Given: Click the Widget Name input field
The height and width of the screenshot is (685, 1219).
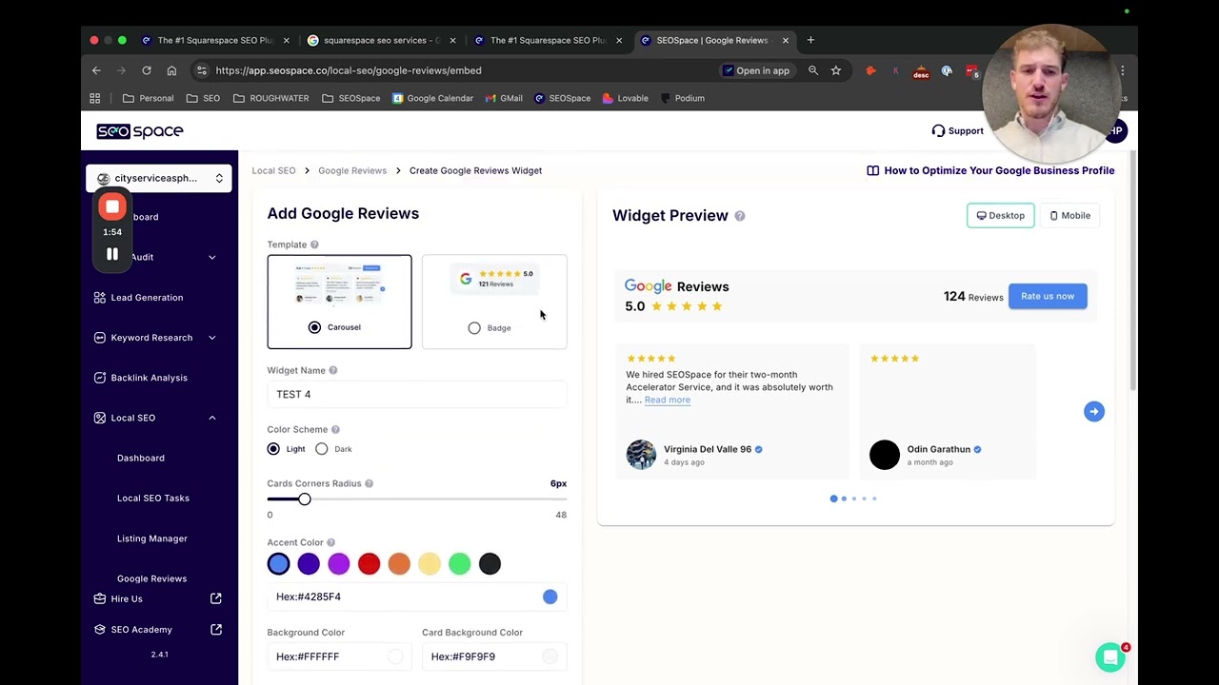Looking at the screenshot, I should (417, 394).
